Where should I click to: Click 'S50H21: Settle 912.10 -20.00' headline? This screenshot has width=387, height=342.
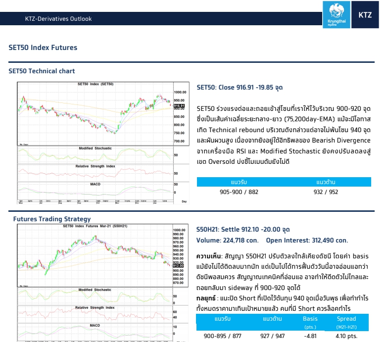[x=243, y=230]
